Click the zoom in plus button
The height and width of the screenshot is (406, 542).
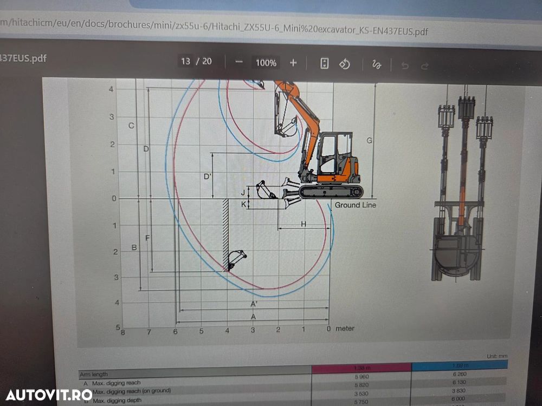293,63
